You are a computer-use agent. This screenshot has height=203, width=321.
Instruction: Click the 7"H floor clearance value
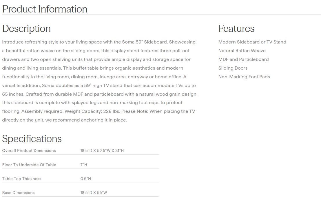pyautogui.click(x=84, y=165)
